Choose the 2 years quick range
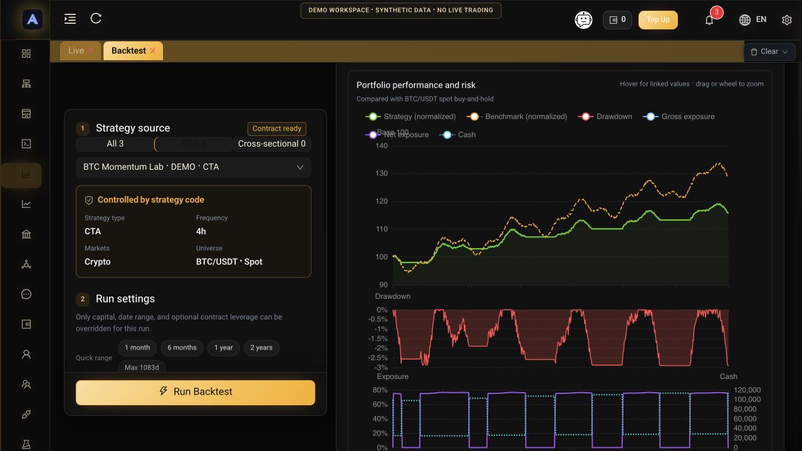The image size is (802, 451). pos(261,348)
